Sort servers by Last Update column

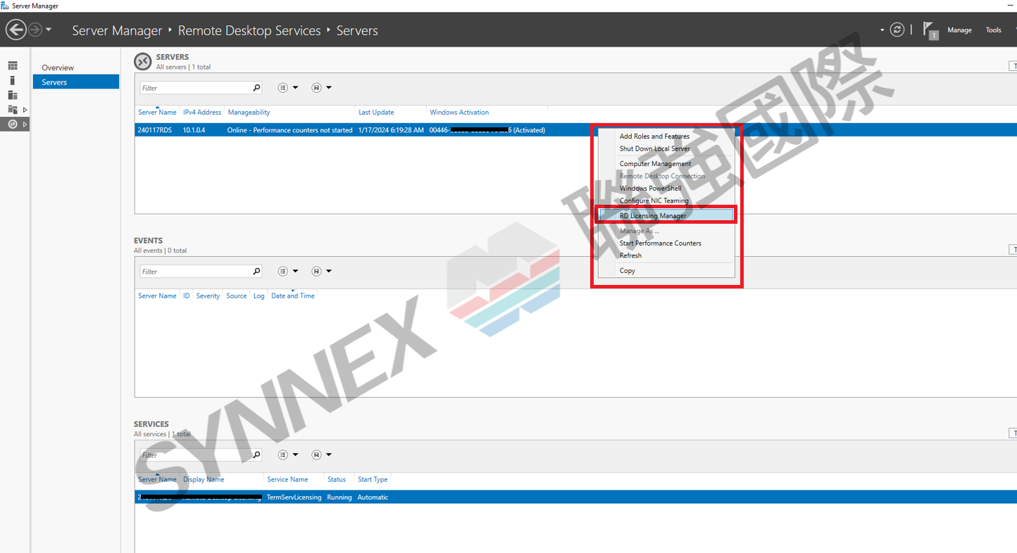(x=376, y=113)
